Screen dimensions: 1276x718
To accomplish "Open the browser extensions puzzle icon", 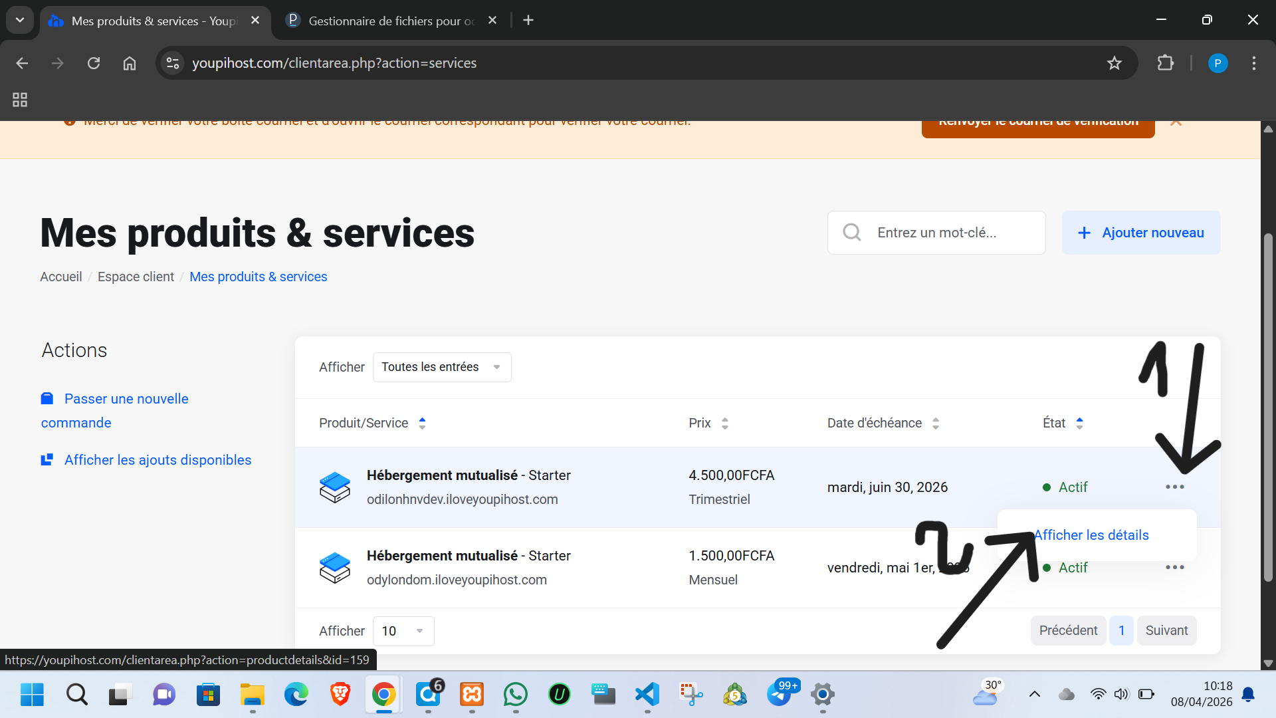I will [x=1165, y=63].
